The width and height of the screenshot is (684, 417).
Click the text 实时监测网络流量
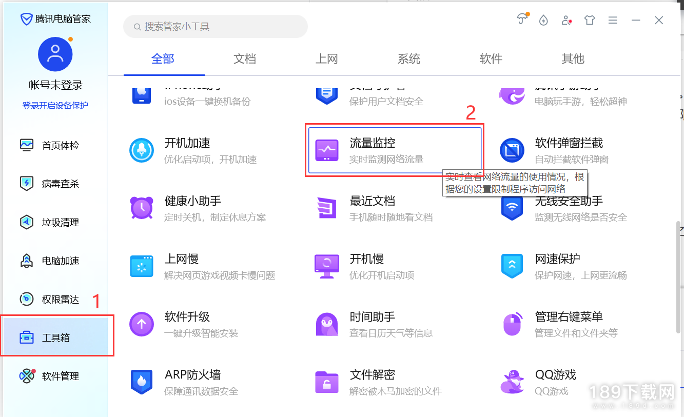(x=386, y=160)
